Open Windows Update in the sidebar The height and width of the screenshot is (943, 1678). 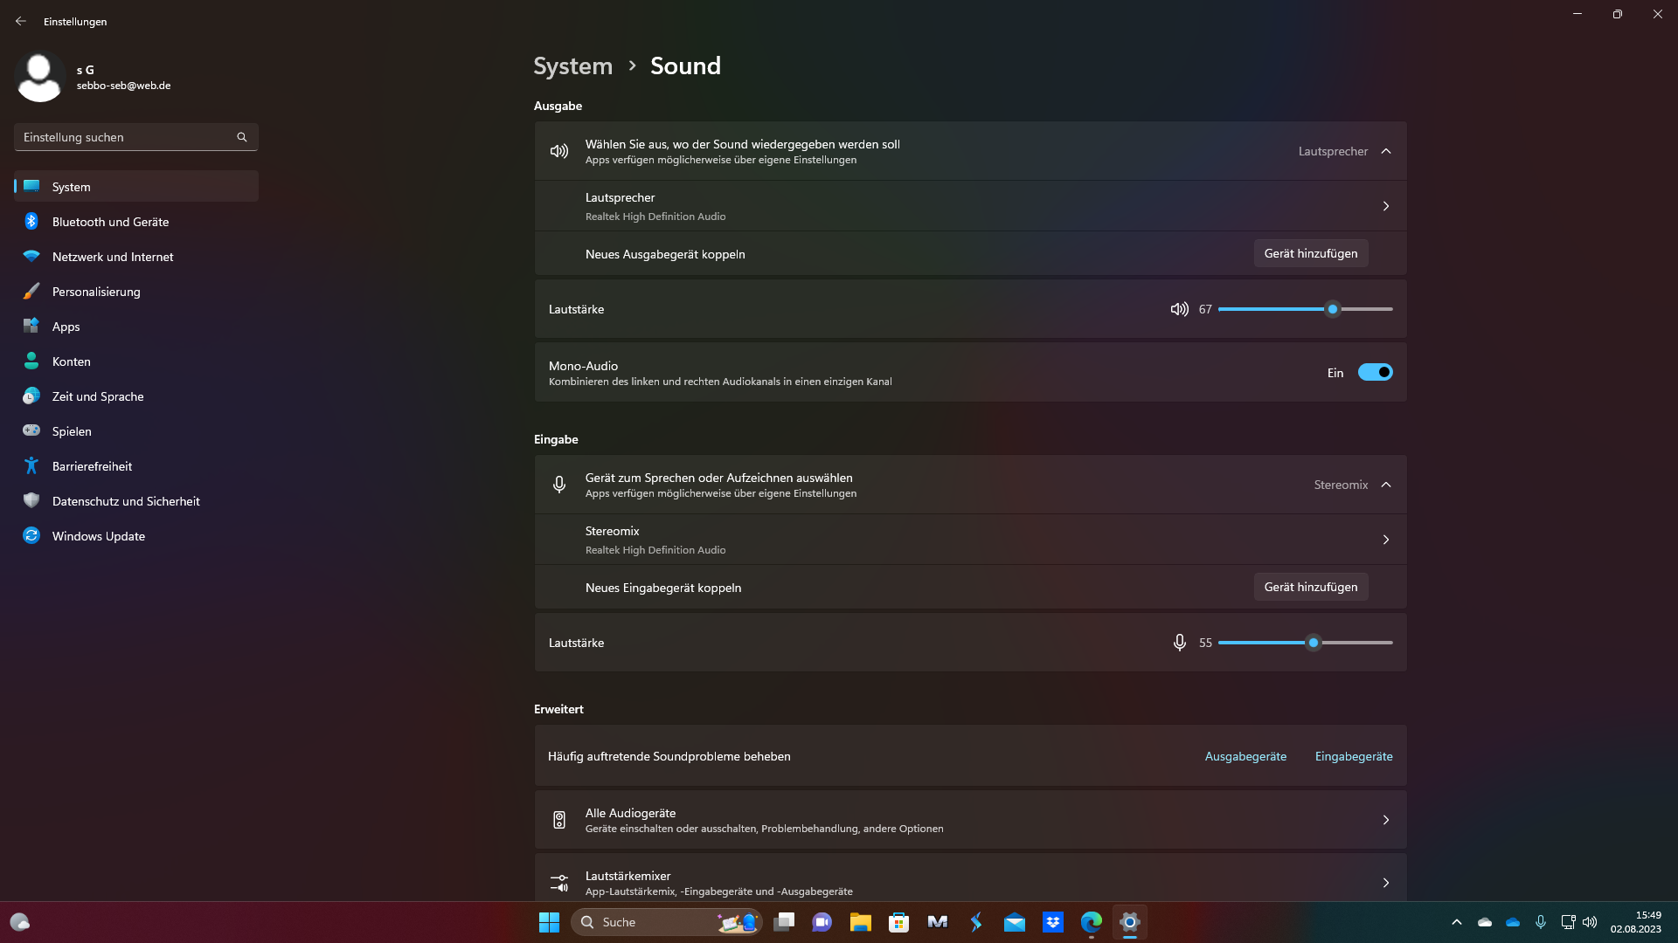98,536
